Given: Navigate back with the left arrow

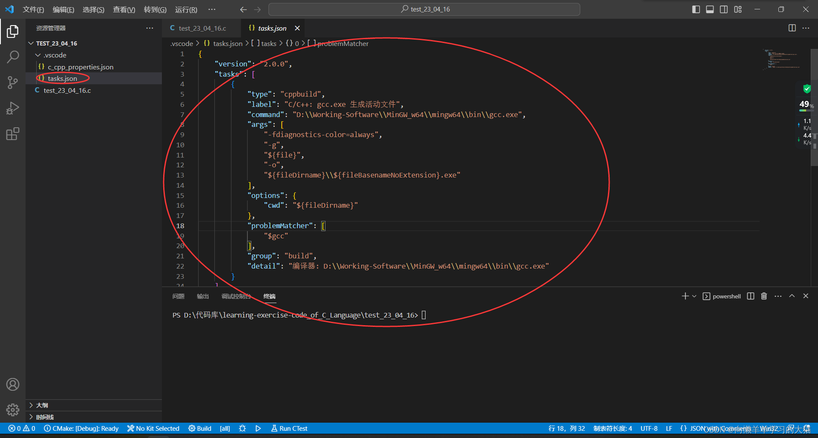Looking at the screenshot, I should (x=243, y=9).
